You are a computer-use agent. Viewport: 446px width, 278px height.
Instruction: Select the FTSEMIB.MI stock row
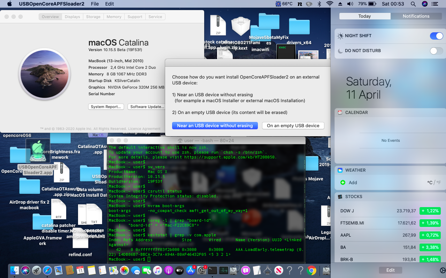coord(390,223)
